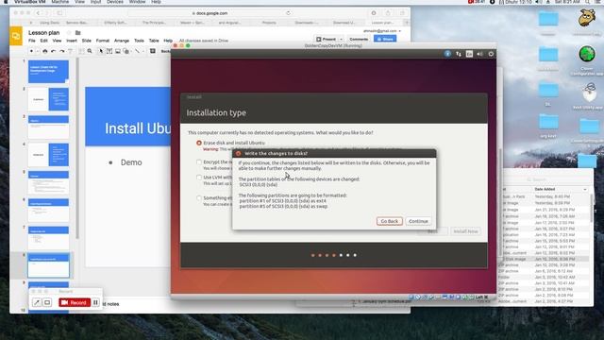
Task: Star the Lesson plan presentation
Action: point(69,33)
